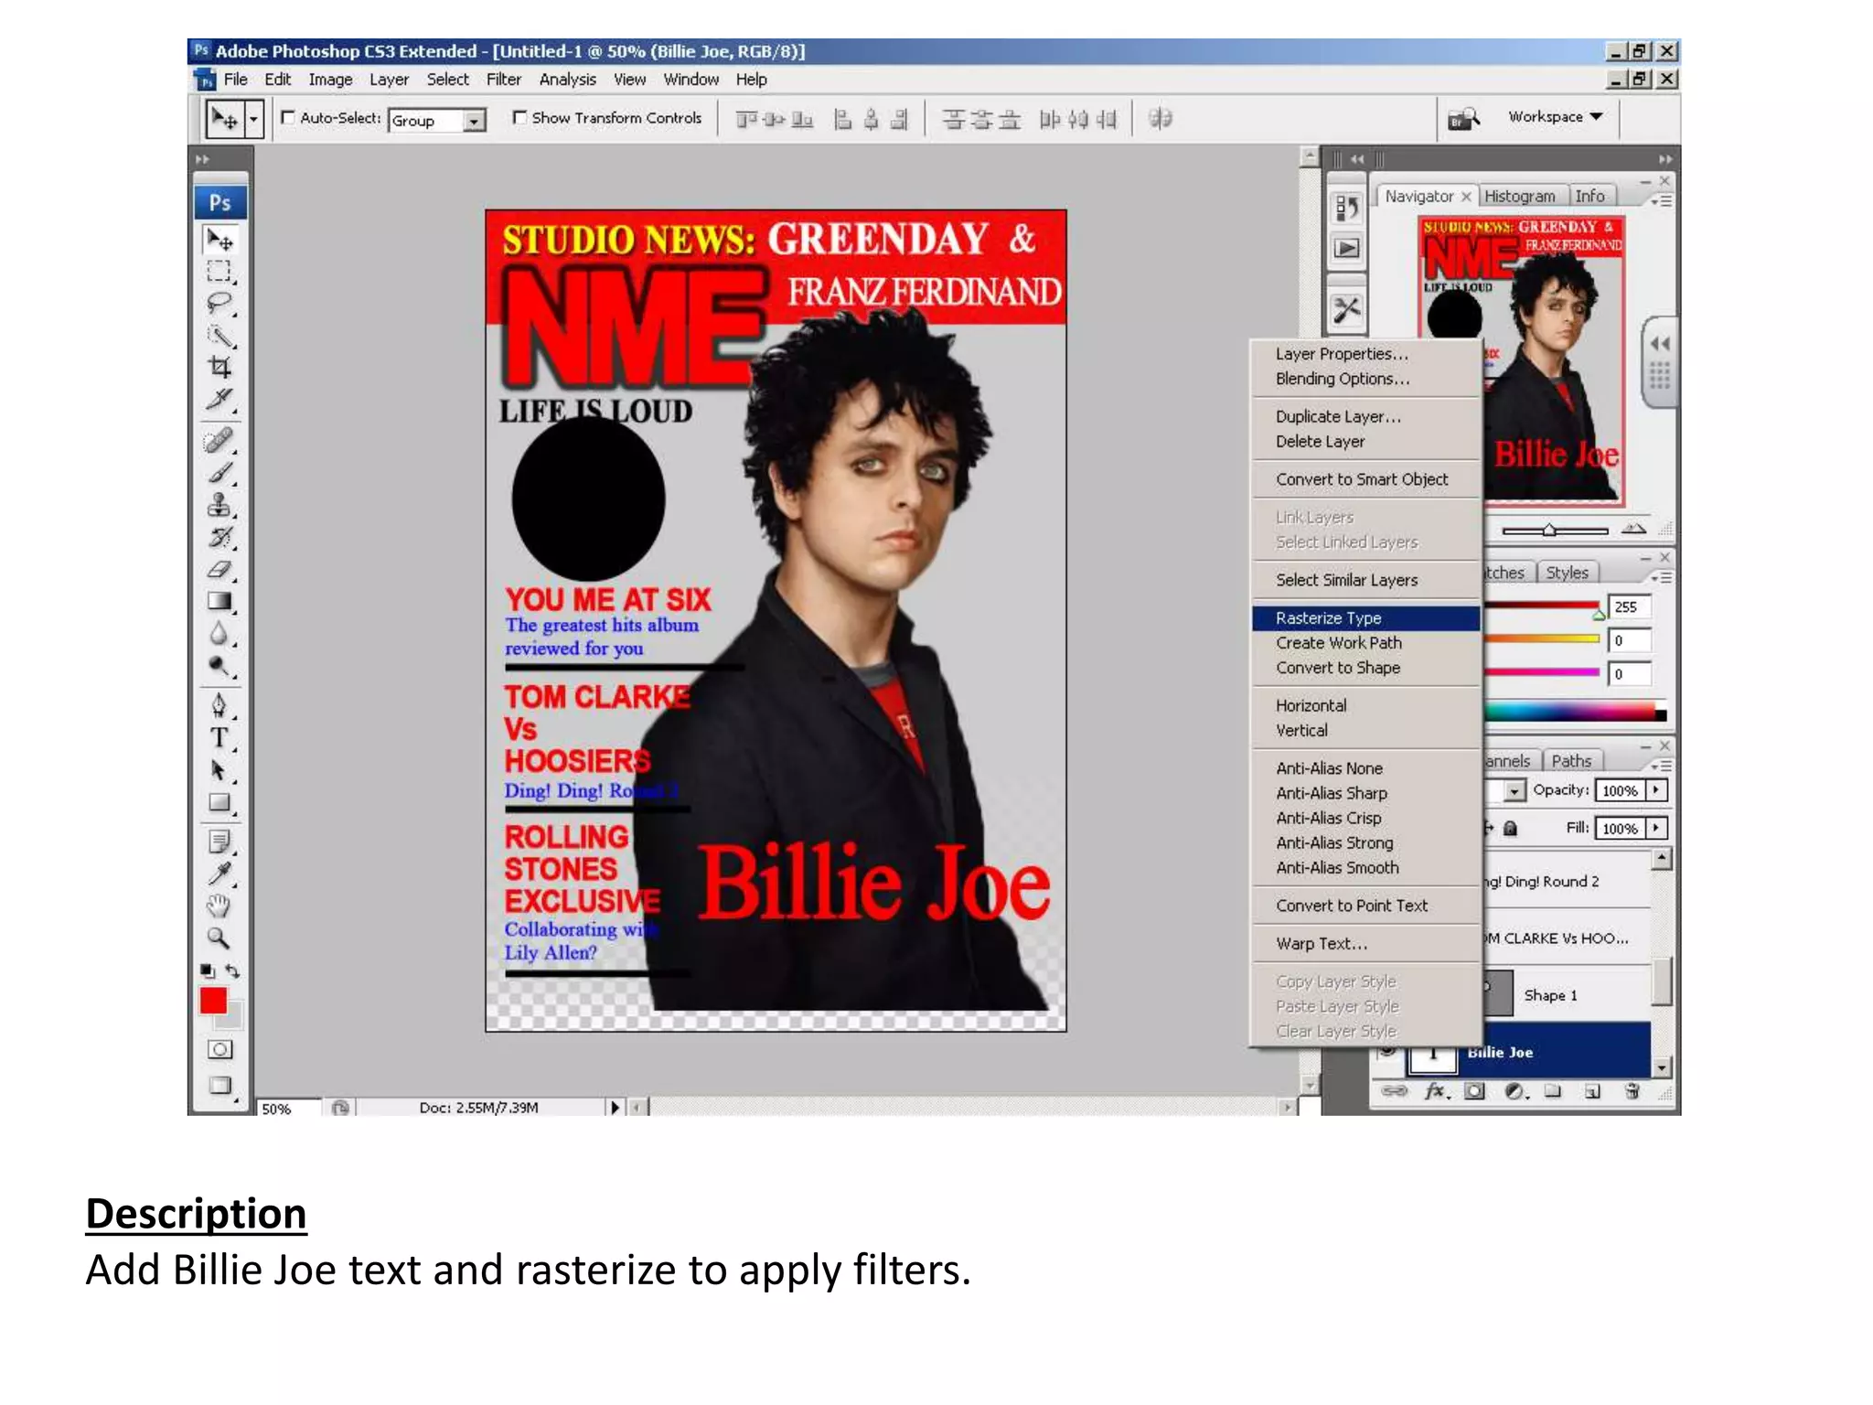Toggle lock all on layer

1510,828
